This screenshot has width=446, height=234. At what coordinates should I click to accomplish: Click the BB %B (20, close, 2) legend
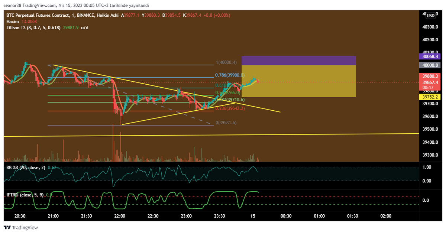pyautogui.click(x=26, y=168)
